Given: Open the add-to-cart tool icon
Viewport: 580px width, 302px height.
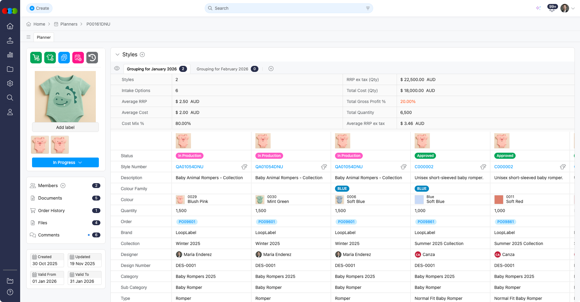Looking at the screenshot, I should point(36,57).
